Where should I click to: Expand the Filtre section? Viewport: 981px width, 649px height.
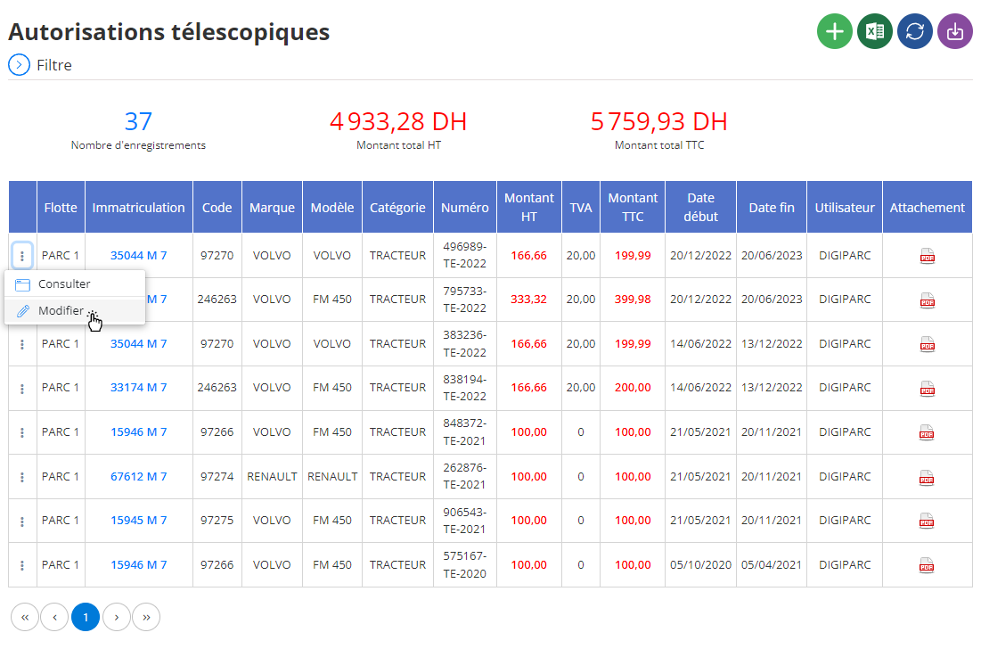pyautogui.click(x=20, y=64)
